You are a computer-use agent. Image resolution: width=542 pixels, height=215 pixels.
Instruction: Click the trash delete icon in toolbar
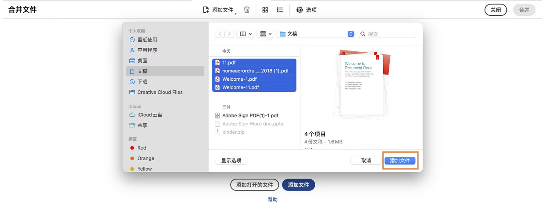[x=247, y=10]
